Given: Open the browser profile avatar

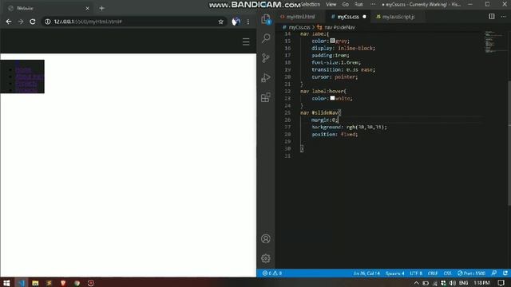Looking at the screenshot, I should [236, 22].
